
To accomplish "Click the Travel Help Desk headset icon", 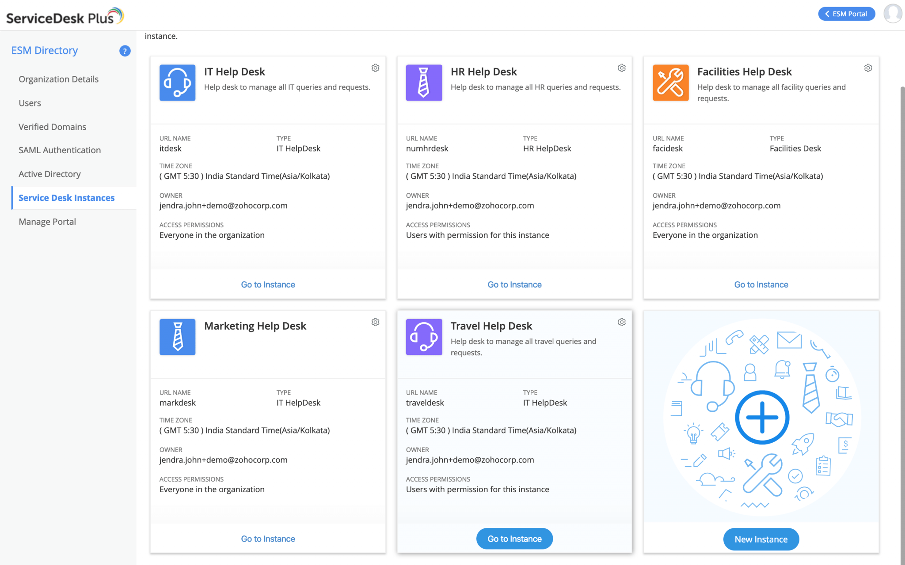I will point(423,337).
